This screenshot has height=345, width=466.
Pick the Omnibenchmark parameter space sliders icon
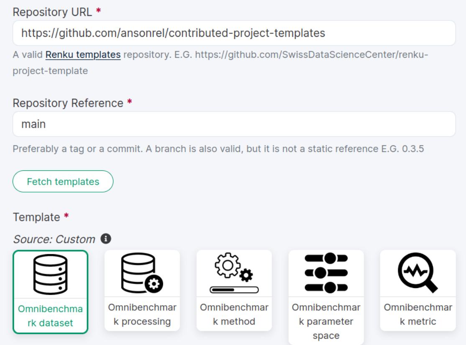pos(326,273)
